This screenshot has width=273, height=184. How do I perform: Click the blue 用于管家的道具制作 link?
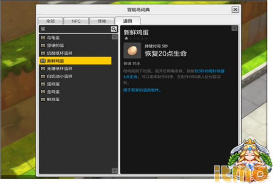(142, 90)
